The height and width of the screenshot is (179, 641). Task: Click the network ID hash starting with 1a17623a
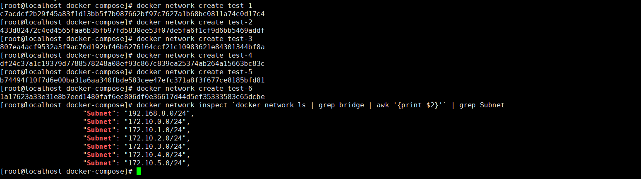[x=132, y=97]
